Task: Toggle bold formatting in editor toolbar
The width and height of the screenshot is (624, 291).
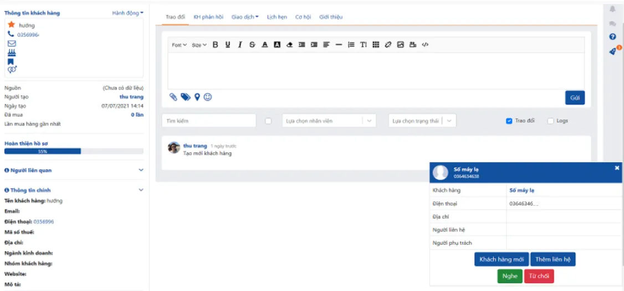Action: click(x=215, y=45)
